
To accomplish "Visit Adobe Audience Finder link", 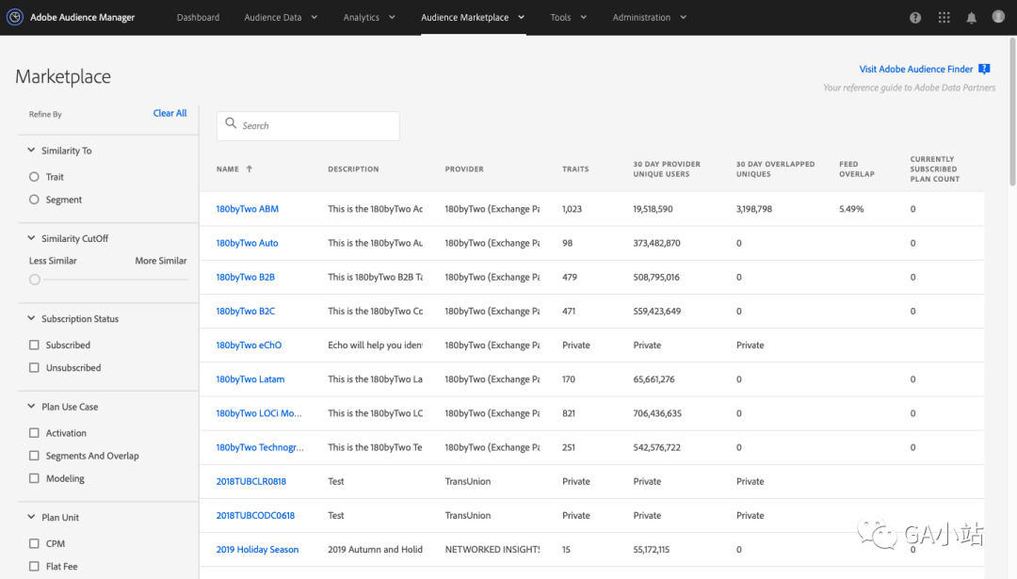I will coord(916,69).
